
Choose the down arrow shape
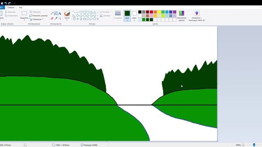74,19
